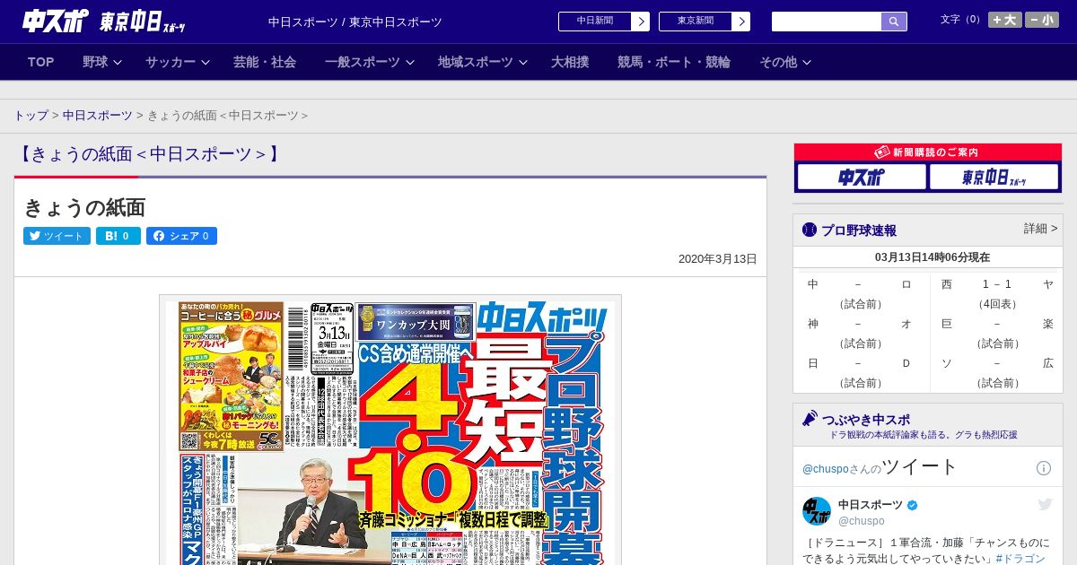Open 大相撲 navigation item
1077x565 pixels.
(570, 62)
